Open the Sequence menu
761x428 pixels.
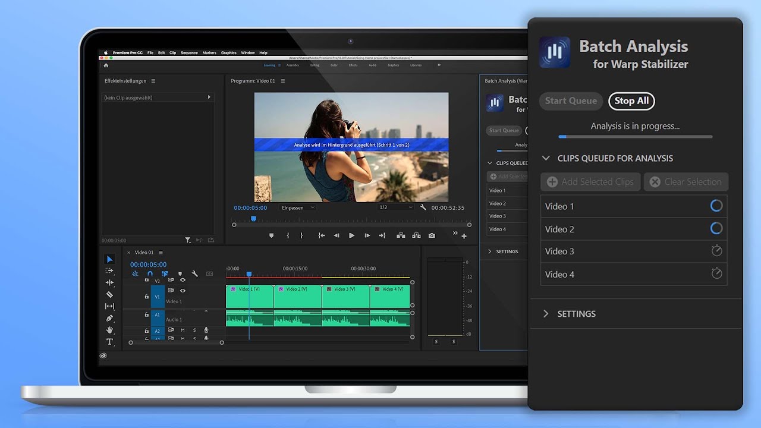pyautogui.click(x=189, y=53)
